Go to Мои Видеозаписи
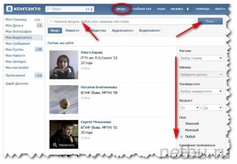The height and width of the screenshot is (164, 237). point(19,38)
